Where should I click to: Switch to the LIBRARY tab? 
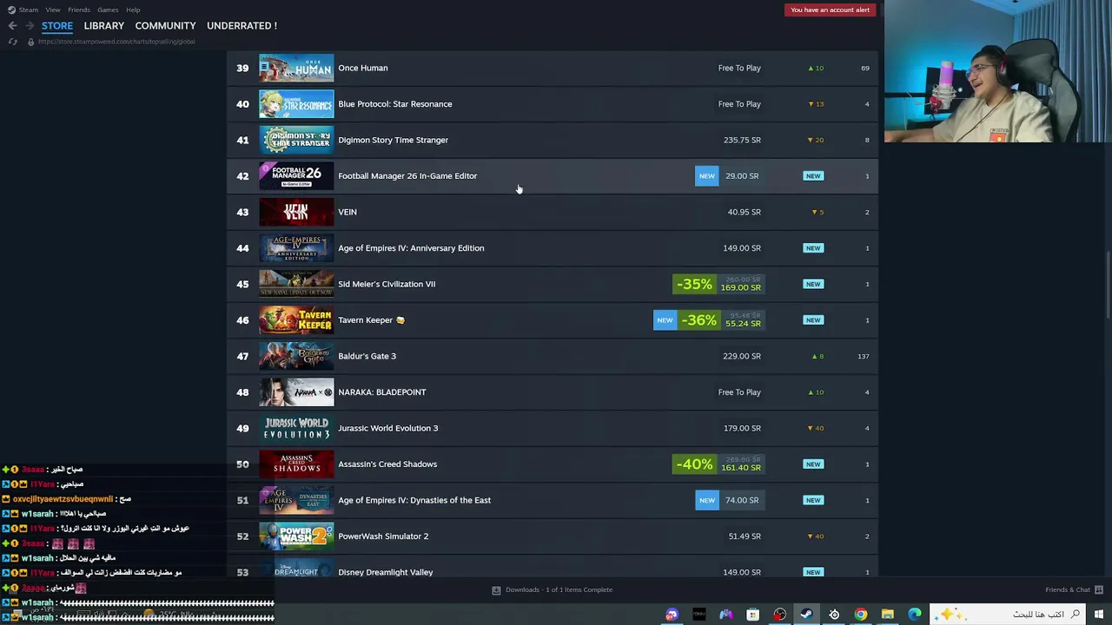103,26
